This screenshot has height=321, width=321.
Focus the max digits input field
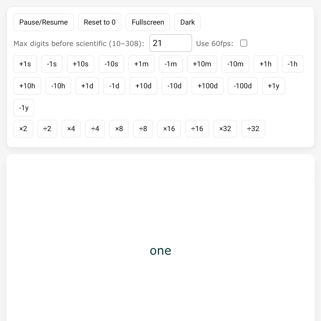[x=171, y=43]
